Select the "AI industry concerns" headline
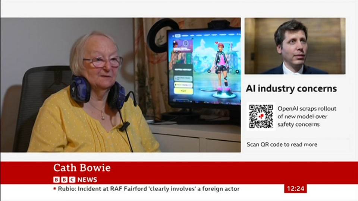The width and height of the screenshot is (358, 201). tap(291, 89)
